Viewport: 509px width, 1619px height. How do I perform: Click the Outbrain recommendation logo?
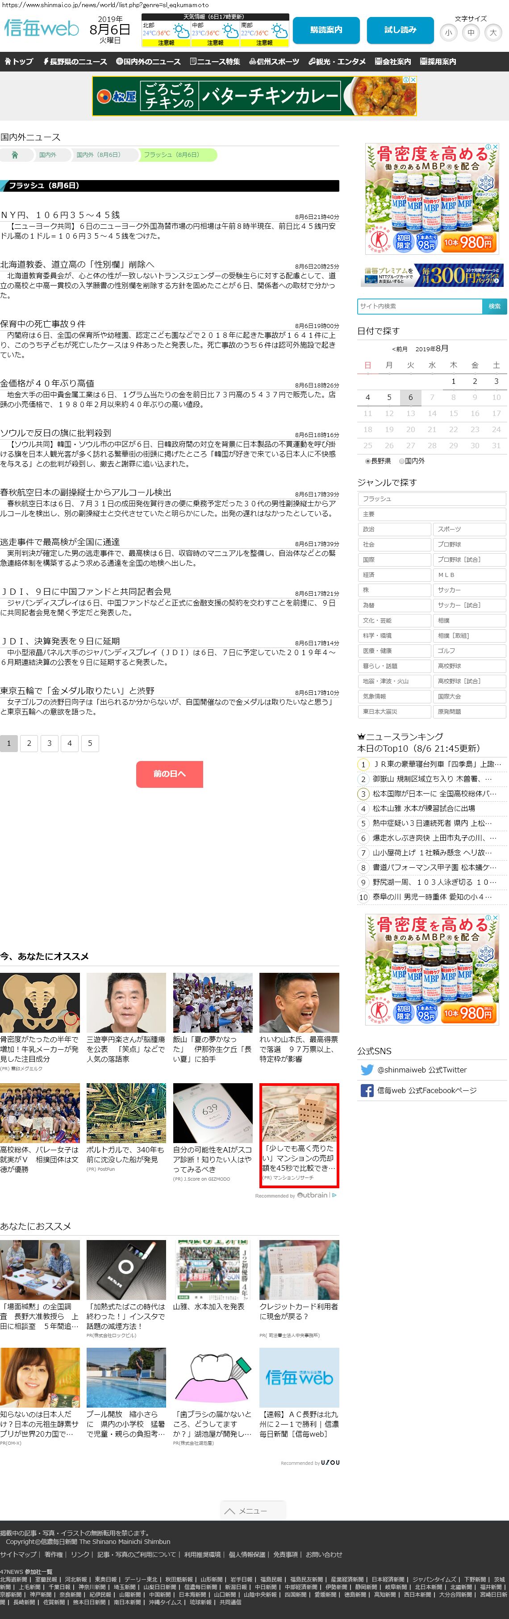[313, 1195]
